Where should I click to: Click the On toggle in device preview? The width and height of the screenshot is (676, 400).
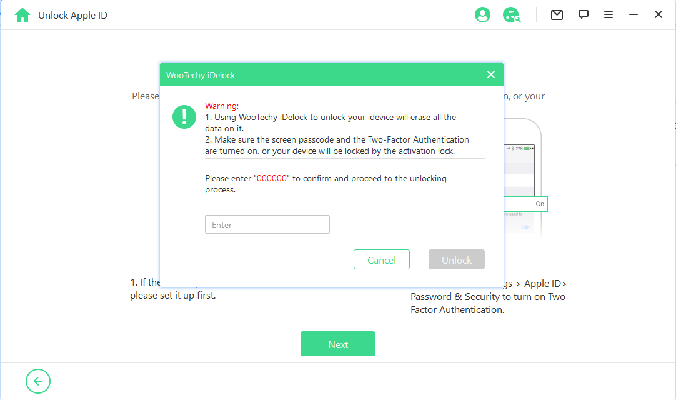point(540,204)
